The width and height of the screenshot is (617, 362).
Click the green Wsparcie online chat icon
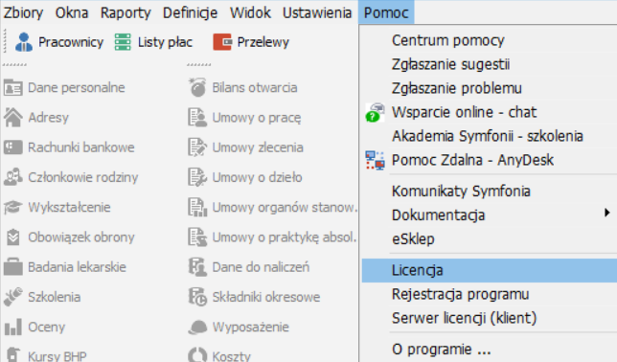[x=375, y=113]
